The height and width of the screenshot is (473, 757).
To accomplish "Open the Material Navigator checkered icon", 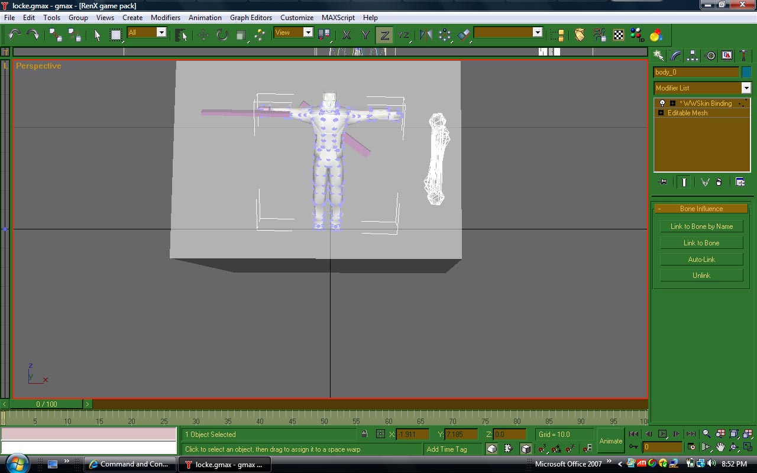I will coord(619,35).
